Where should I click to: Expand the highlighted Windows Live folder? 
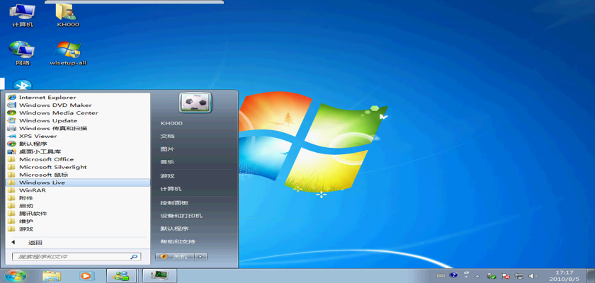(78, 183)
